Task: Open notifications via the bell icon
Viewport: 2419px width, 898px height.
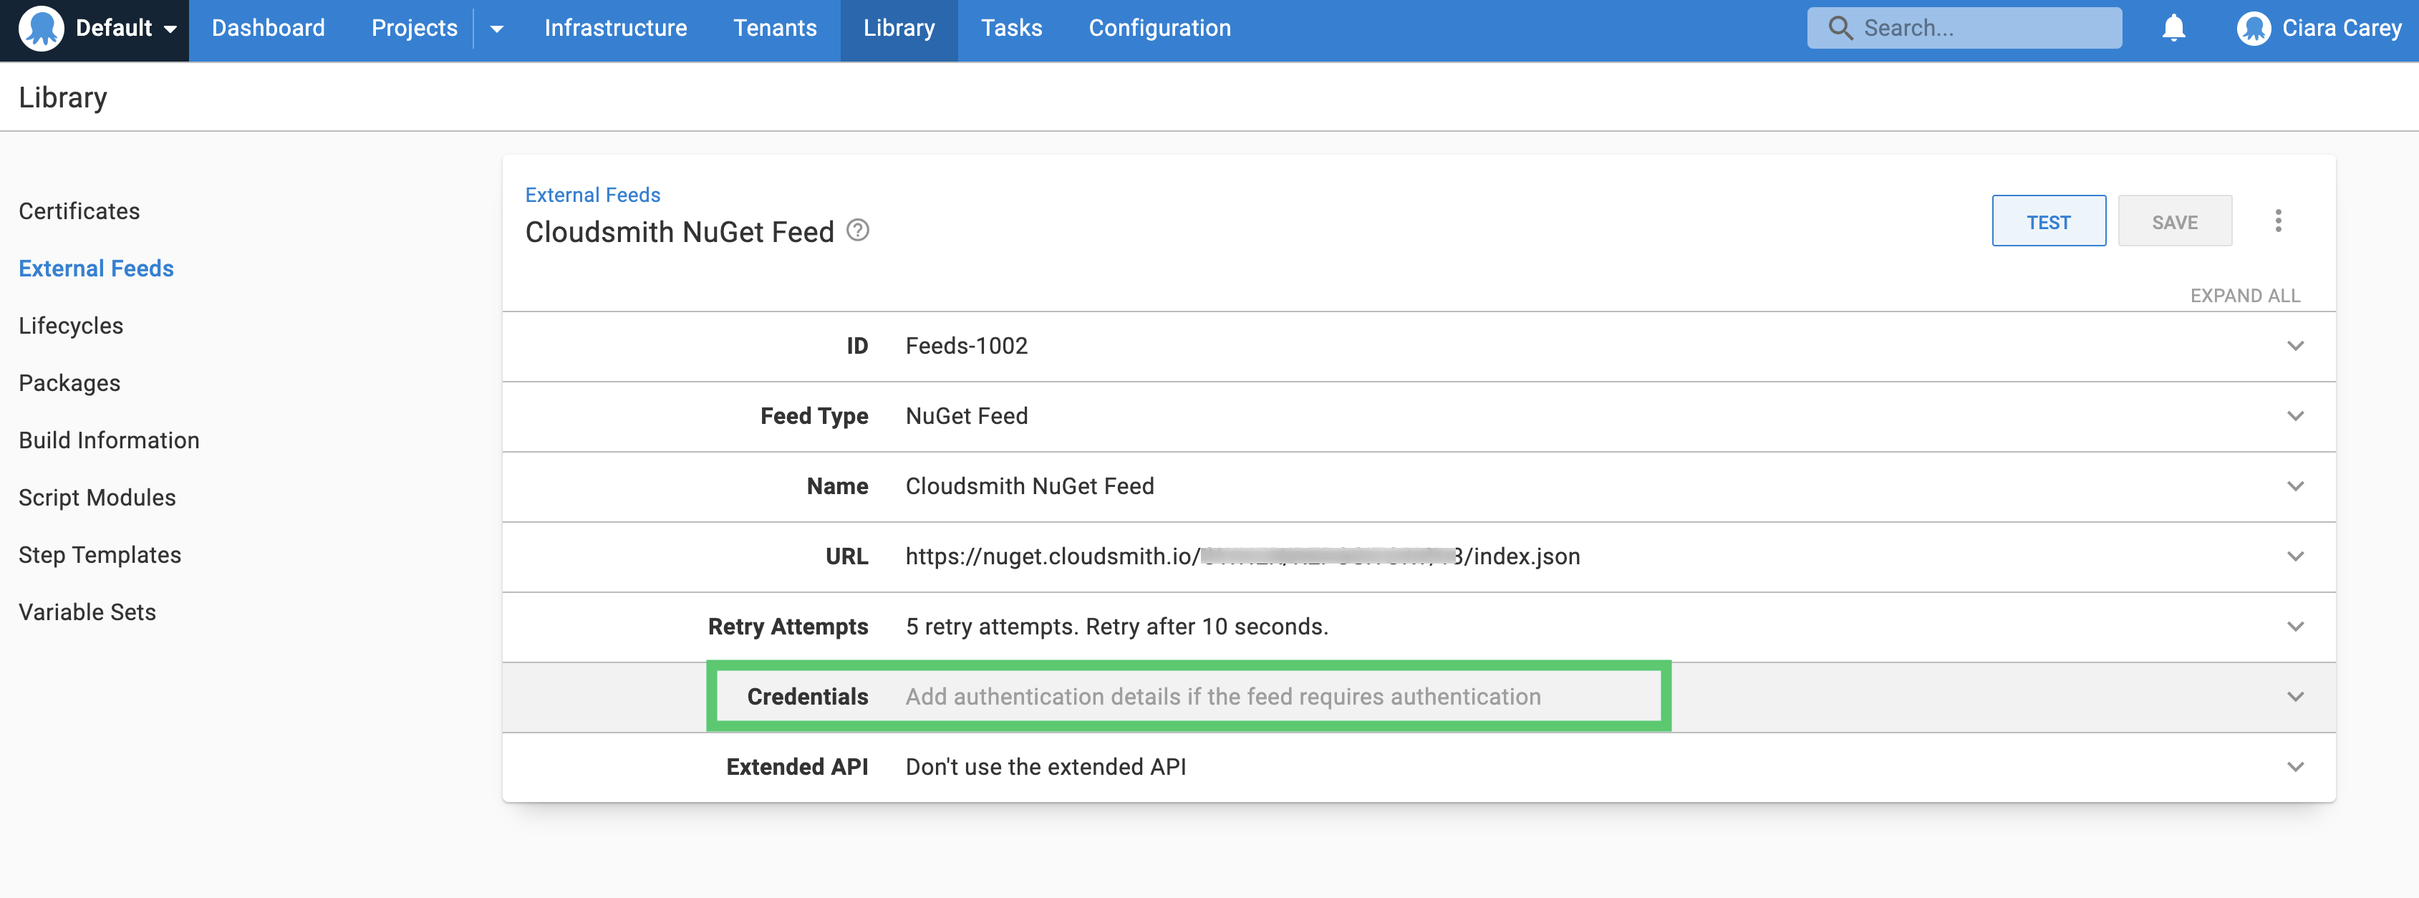Action: (2175, 28)
